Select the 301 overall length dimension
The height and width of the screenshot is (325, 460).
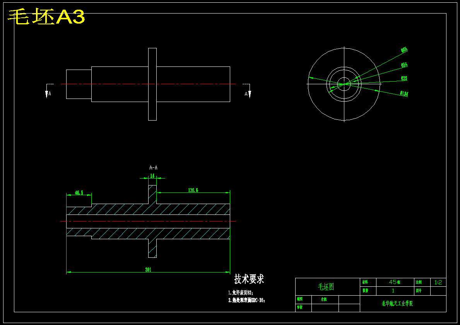pos(148,270)
